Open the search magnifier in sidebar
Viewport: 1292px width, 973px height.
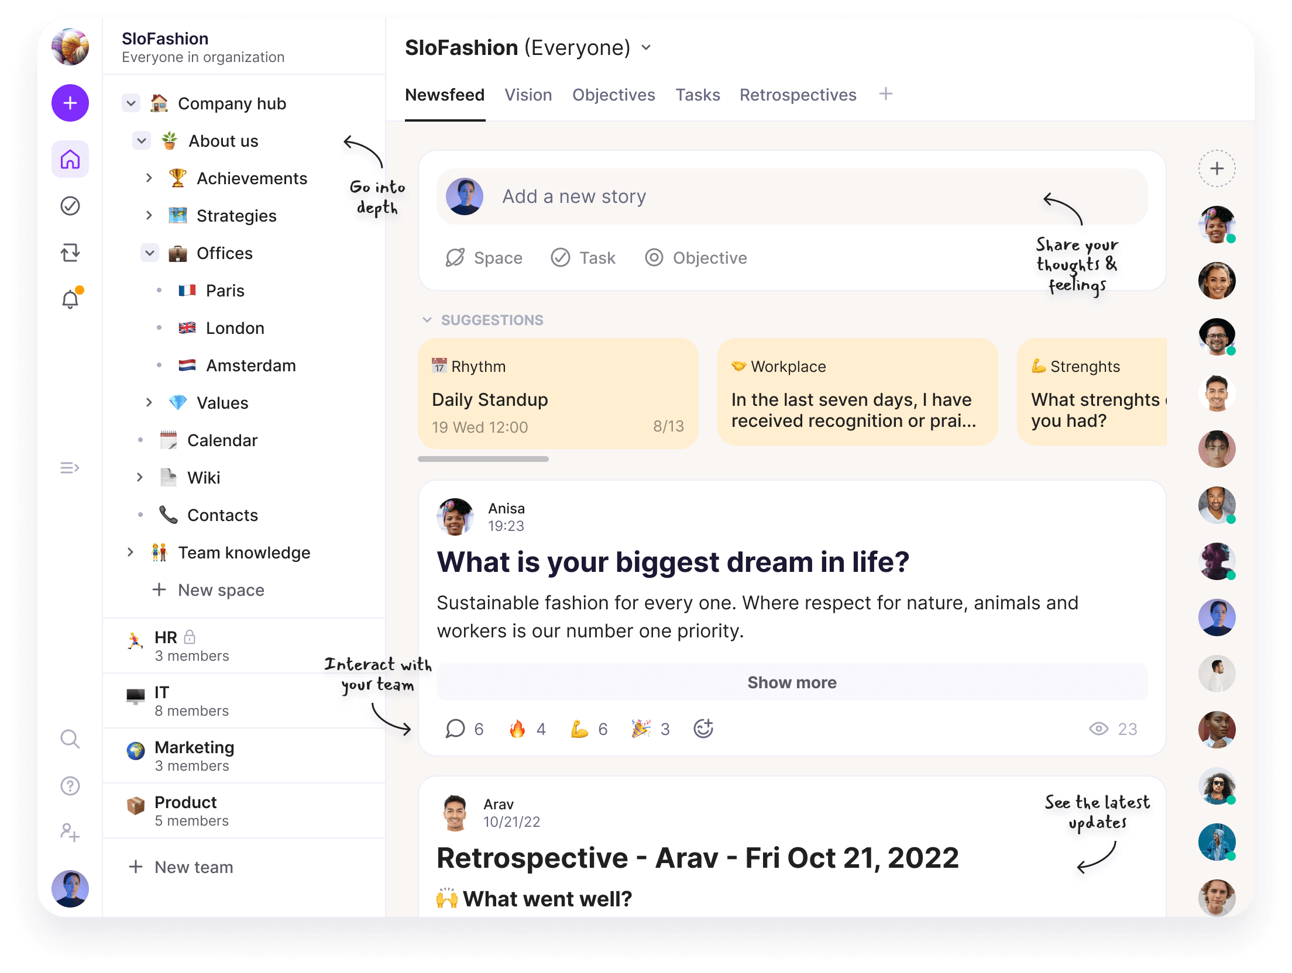pos(70,739)
